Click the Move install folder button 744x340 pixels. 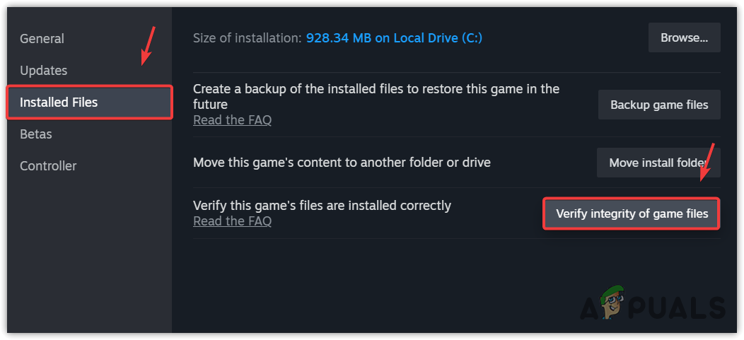tap(658, 163)
